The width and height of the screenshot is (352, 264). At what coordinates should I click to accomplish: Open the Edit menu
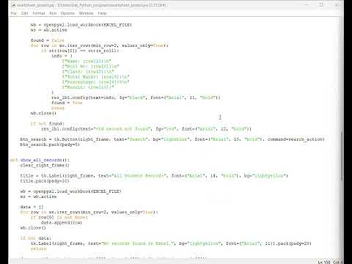point(24,13)
